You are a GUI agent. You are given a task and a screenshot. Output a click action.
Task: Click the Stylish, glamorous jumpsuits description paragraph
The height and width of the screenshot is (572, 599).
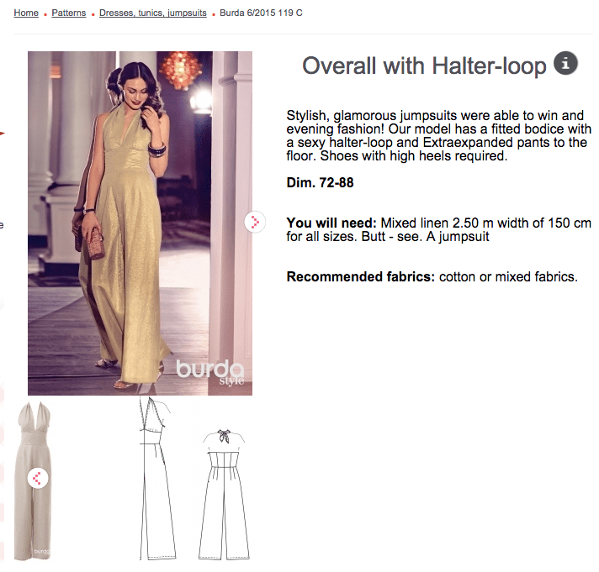[x=438, y=135]
